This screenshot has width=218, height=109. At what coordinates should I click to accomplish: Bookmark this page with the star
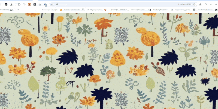coord(52,4)
